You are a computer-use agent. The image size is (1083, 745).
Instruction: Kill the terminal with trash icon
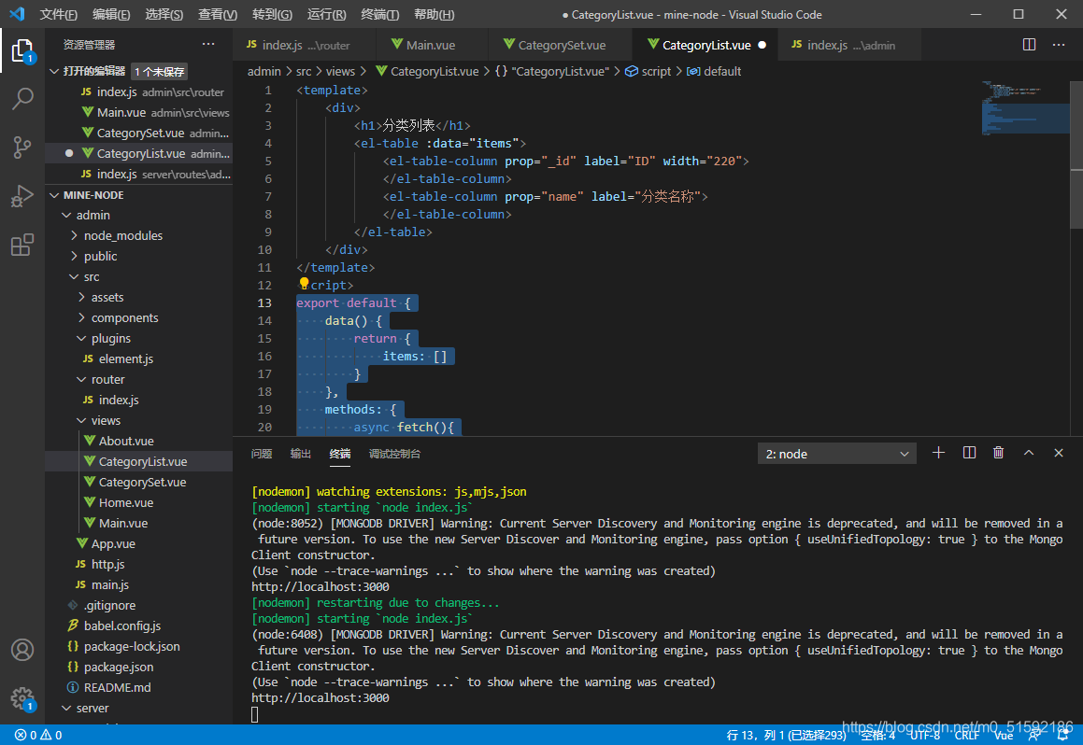tap(998, 453)
